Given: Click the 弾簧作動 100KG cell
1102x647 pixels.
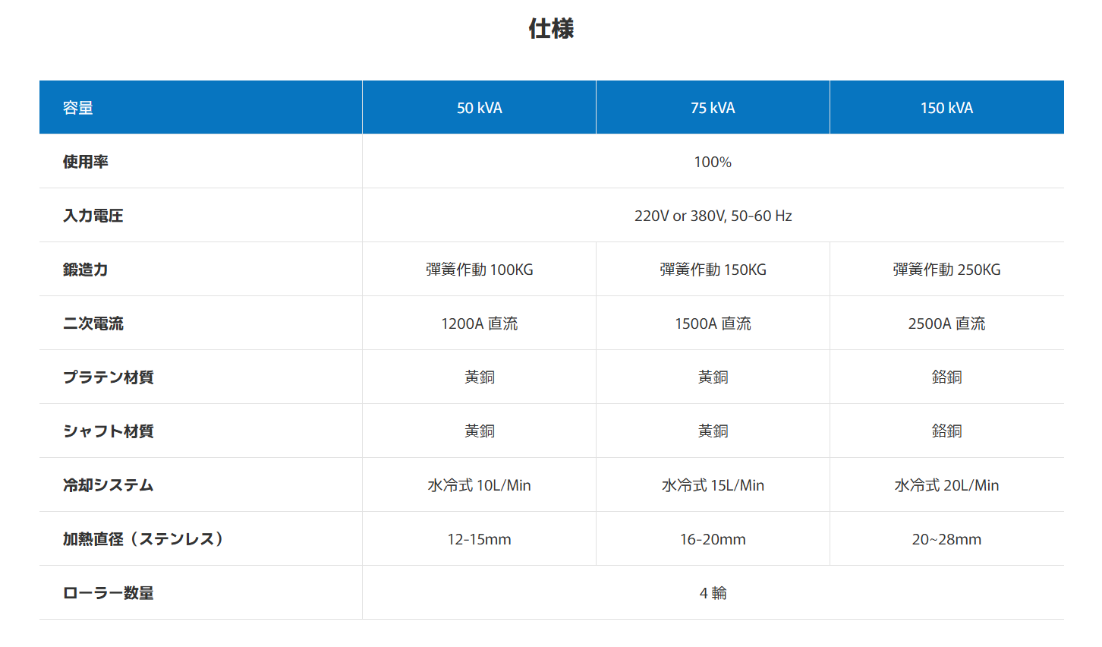Looking at the screenshot, I should 479,270.
